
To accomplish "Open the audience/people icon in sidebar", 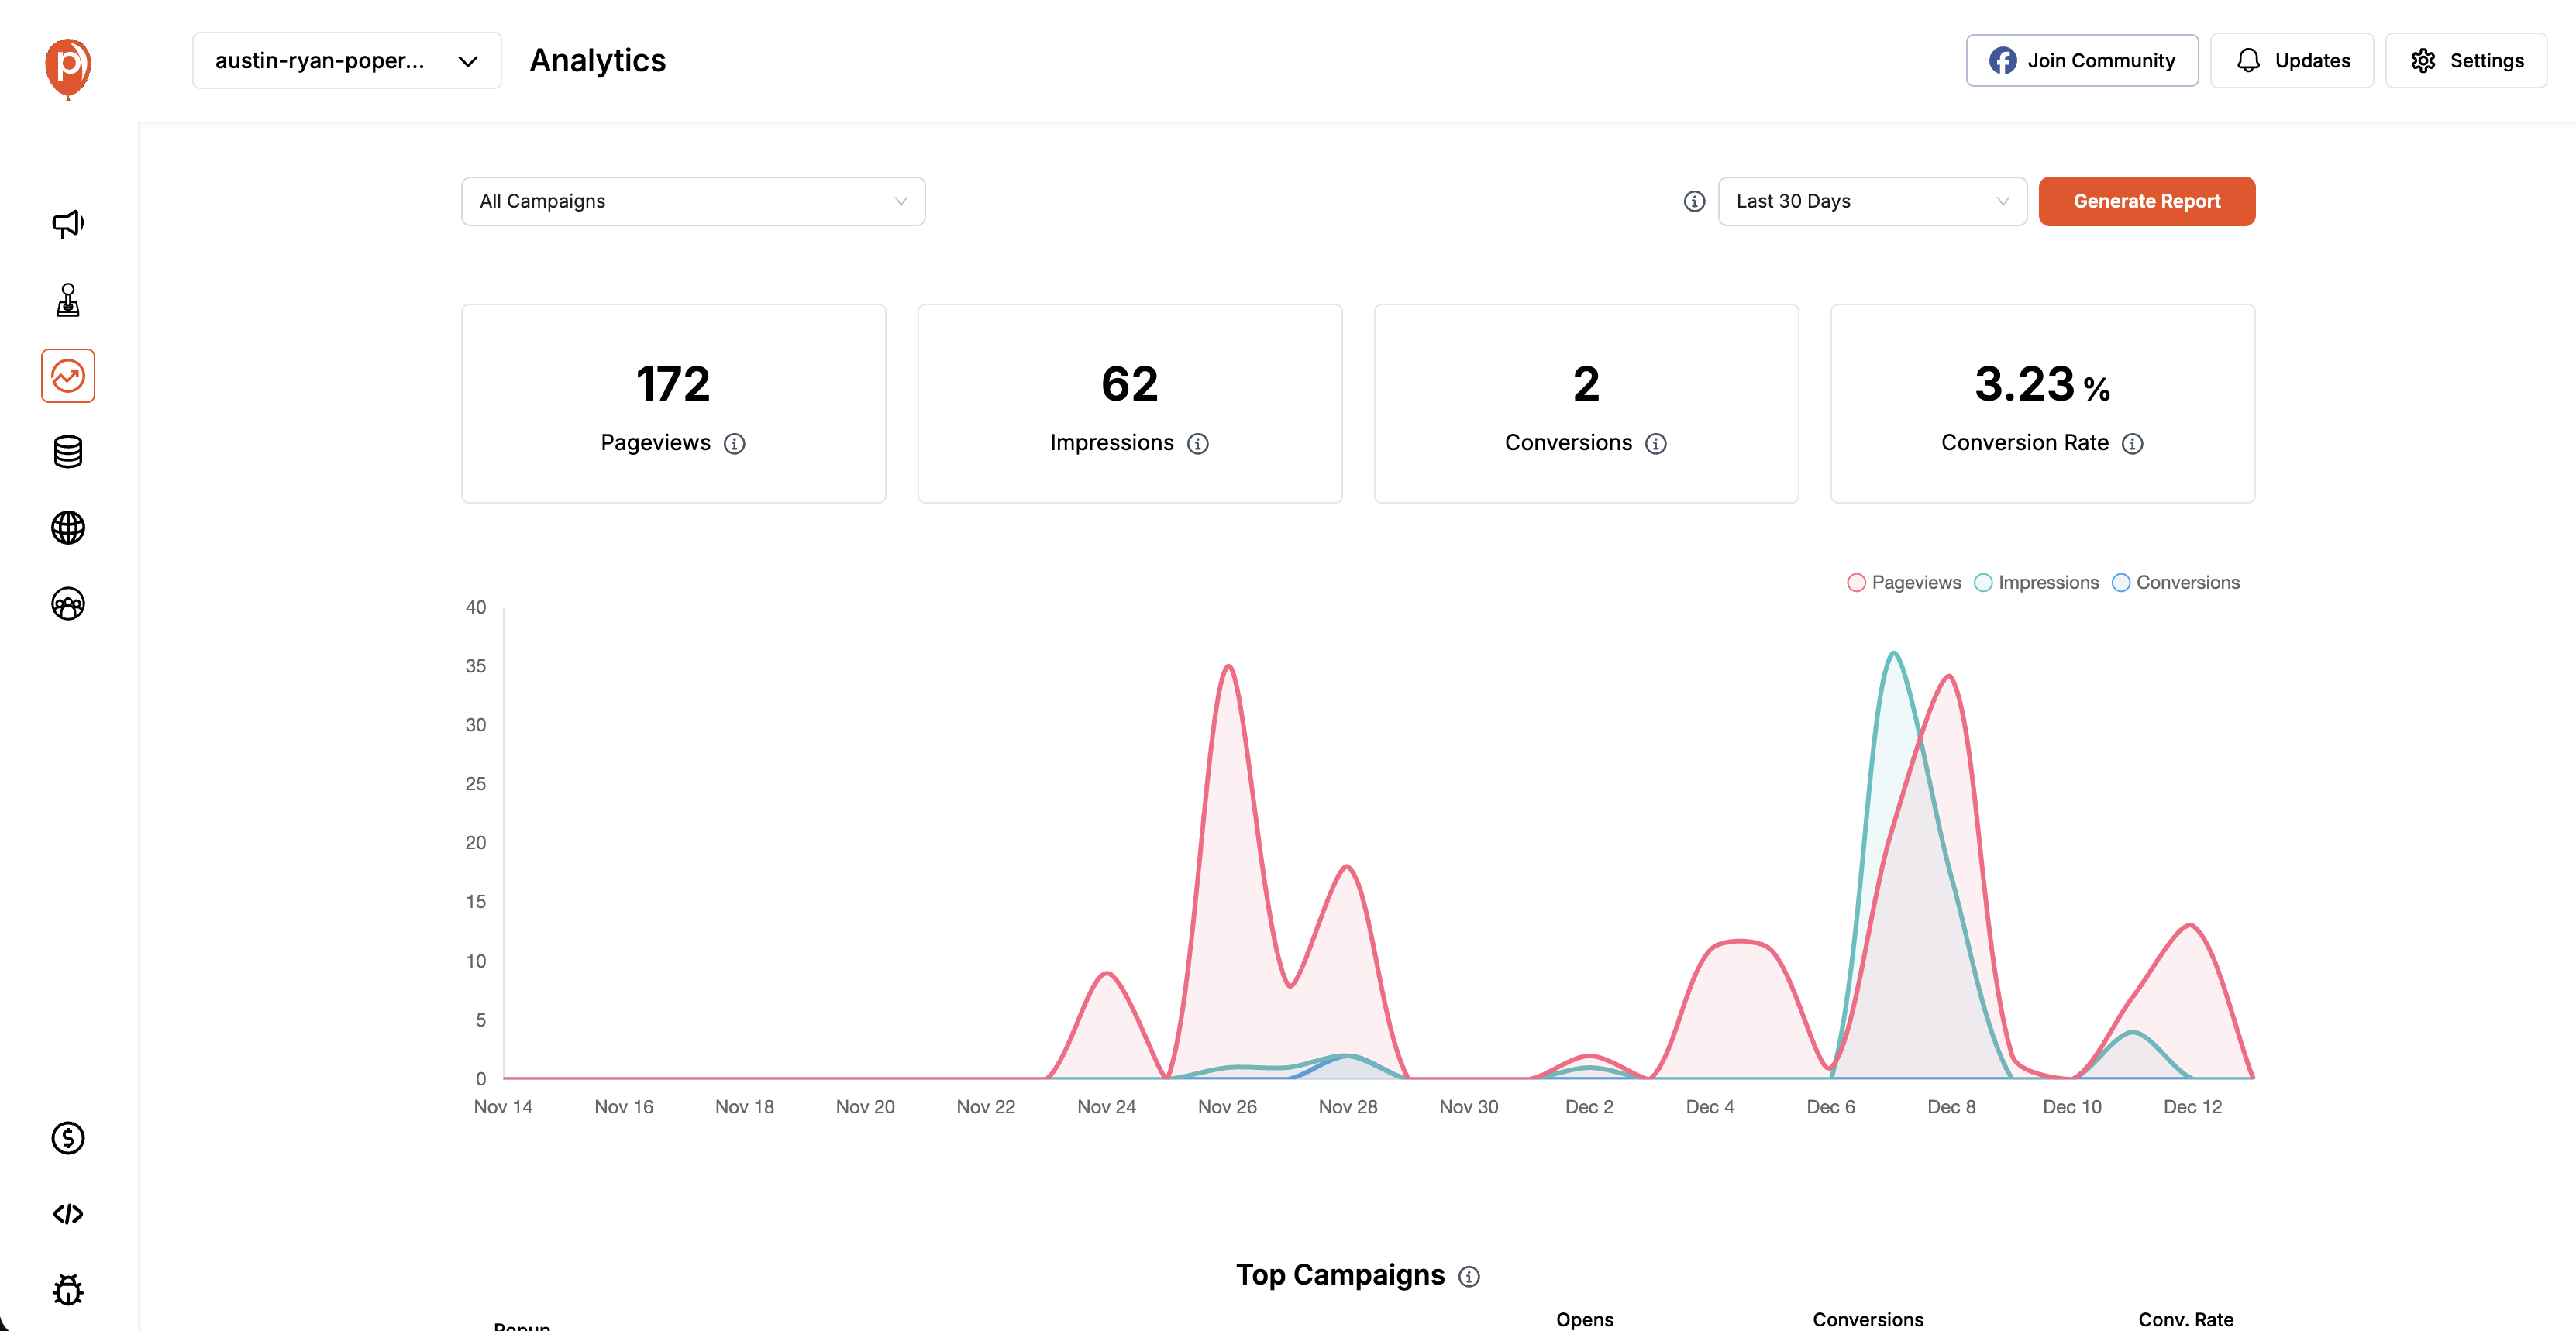I will [x=67, y=604].
